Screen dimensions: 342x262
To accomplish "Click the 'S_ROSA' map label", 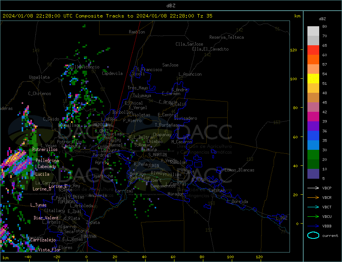I will click(198, 180).
